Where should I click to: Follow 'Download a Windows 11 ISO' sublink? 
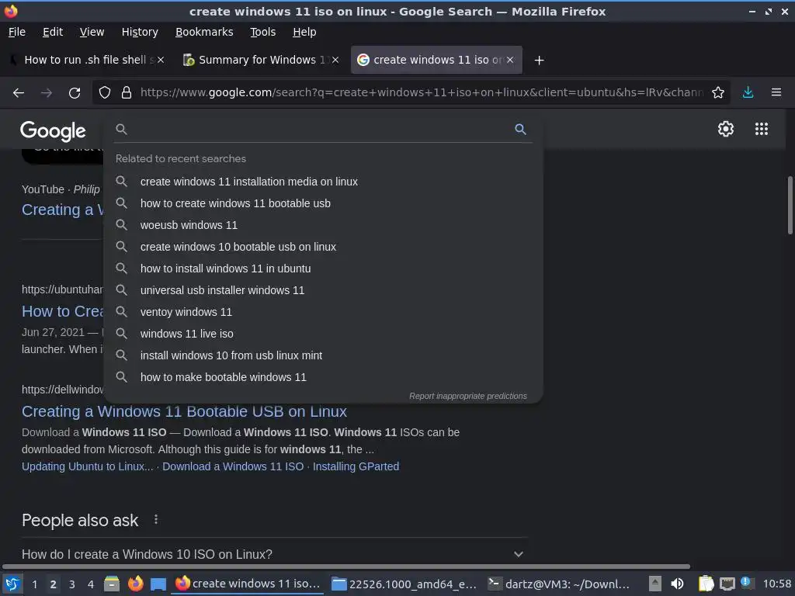pyautogui.click(x=233, y=466)
